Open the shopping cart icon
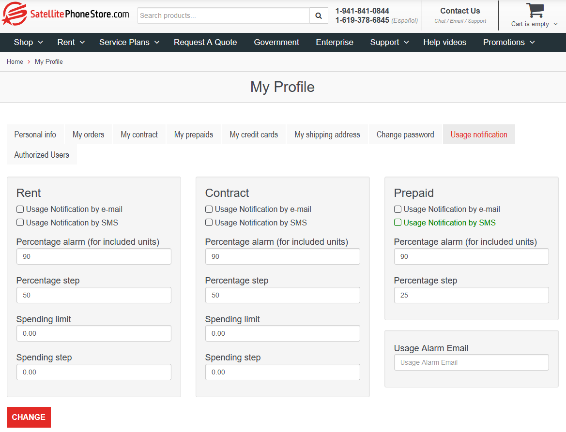 tap(535, 10)
